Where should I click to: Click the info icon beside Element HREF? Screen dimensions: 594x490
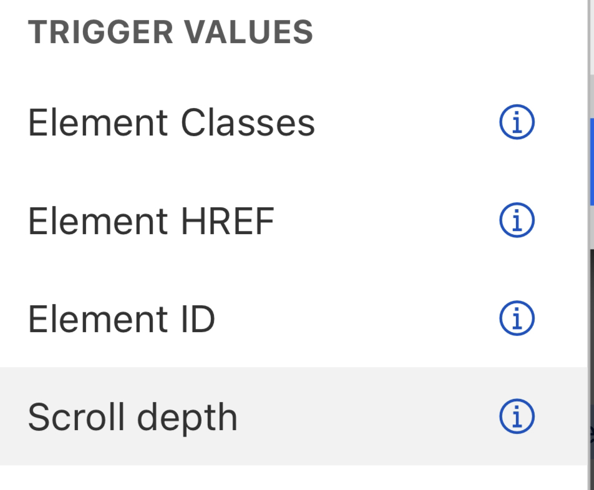(518, 219)
